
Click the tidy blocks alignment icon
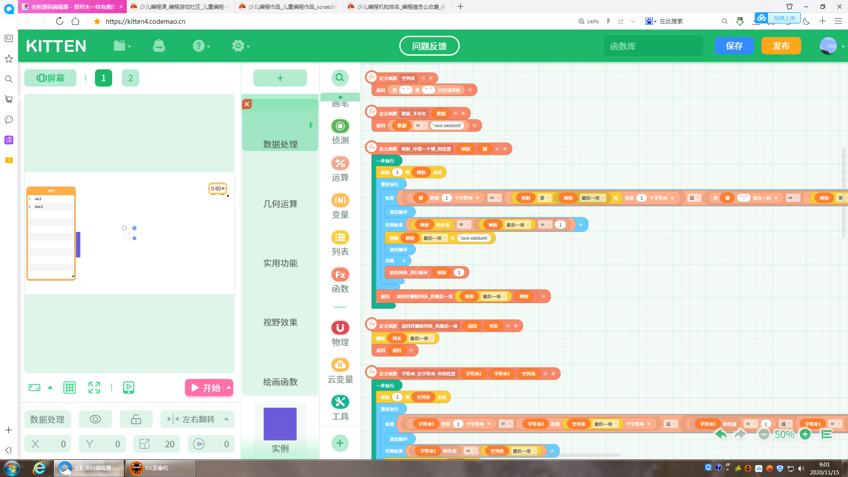[x=826, y=434]
